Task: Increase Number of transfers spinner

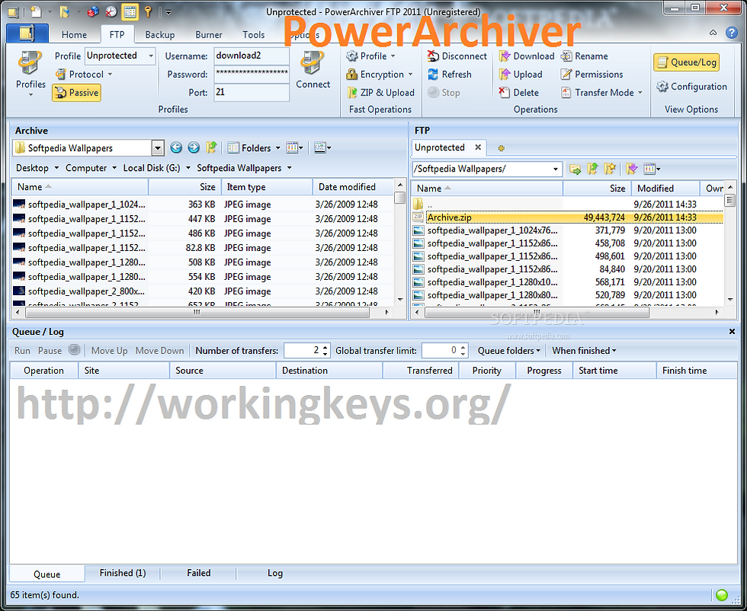Action: click(325, 347)
